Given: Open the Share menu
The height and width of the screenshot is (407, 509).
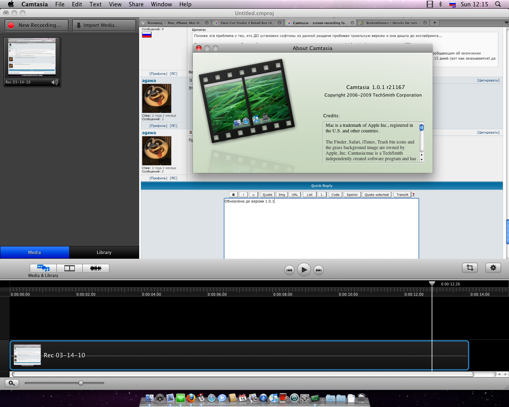Looking at the screenshot, I should click(x=136, y=4).
